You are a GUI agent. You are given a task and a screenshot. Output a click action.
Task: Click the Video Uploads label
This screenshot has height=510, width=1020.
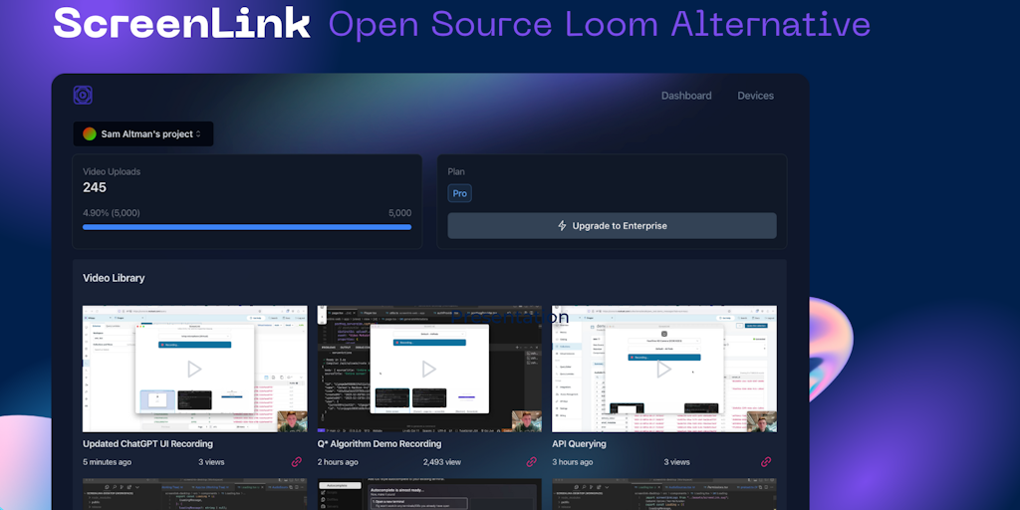tap(112, 171)
